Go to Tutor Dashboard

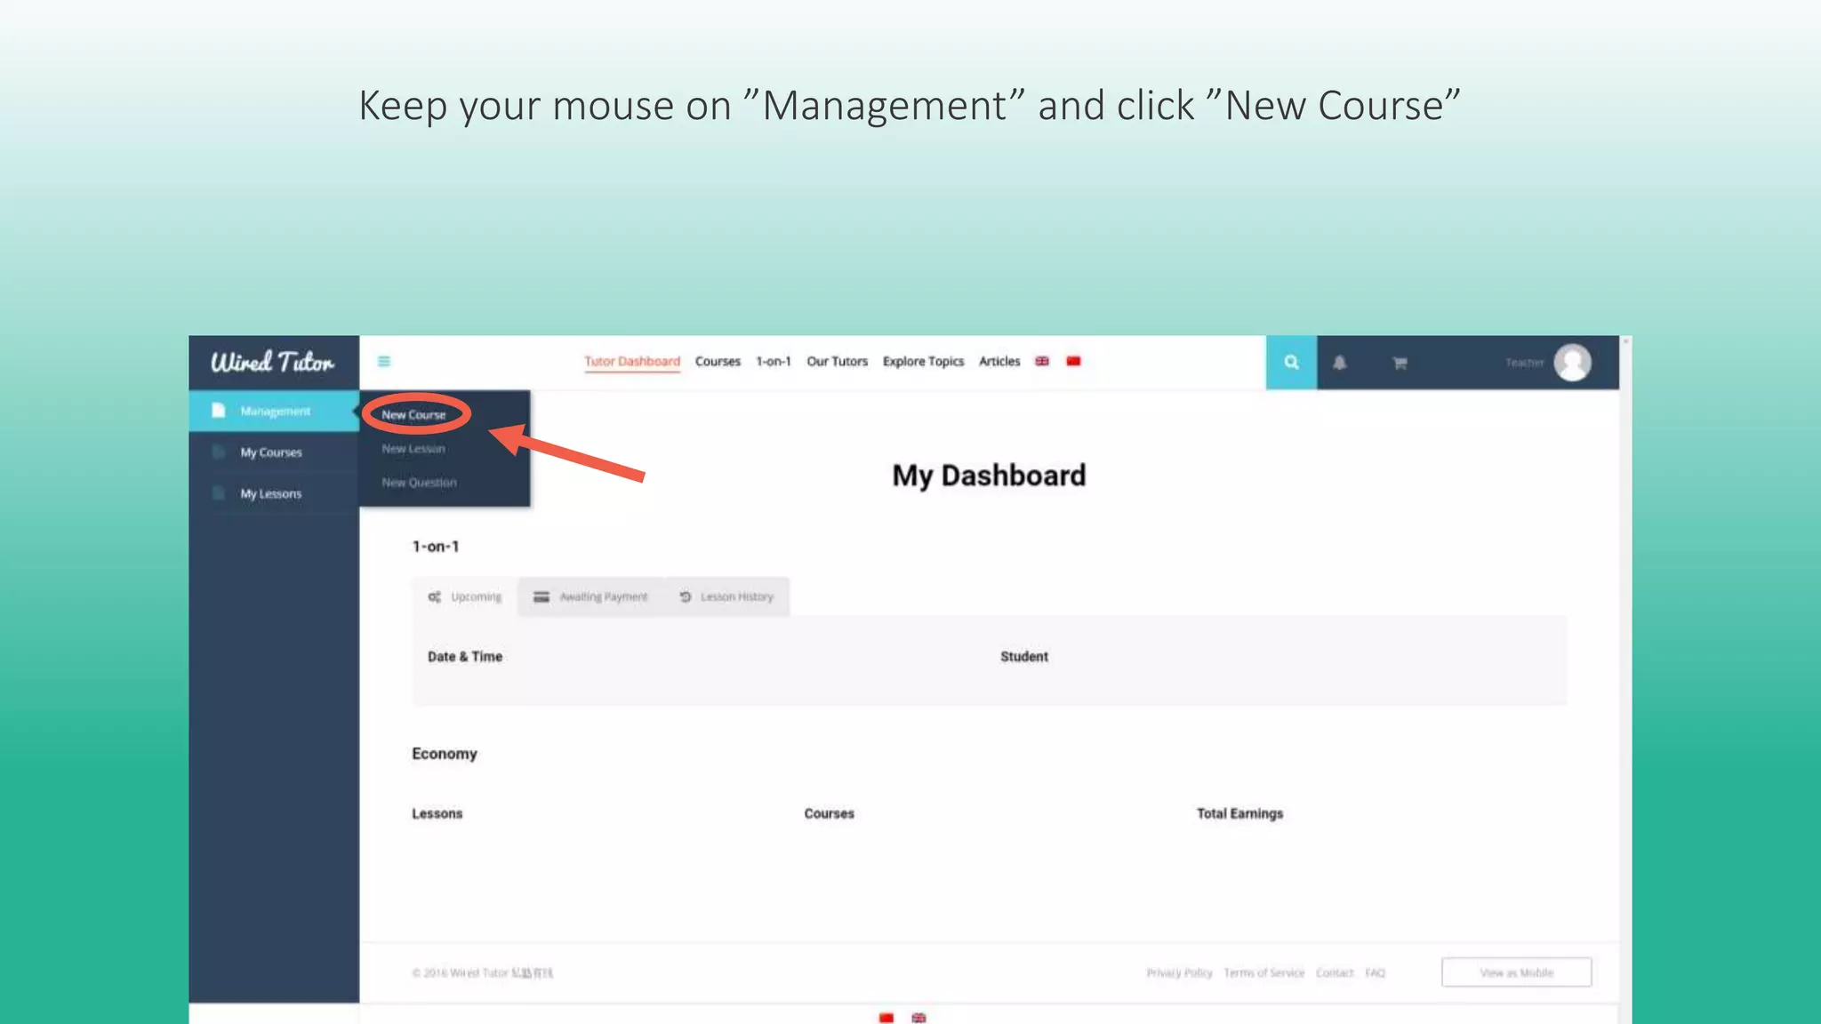[632, 361]
